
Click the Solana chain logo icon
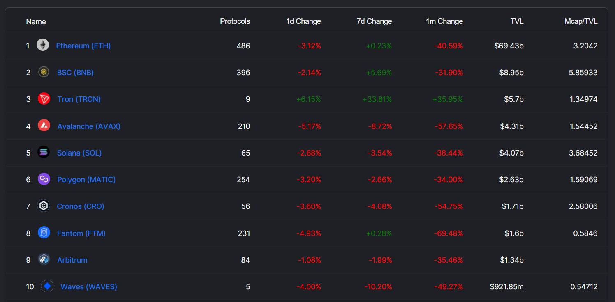(44, 153)
